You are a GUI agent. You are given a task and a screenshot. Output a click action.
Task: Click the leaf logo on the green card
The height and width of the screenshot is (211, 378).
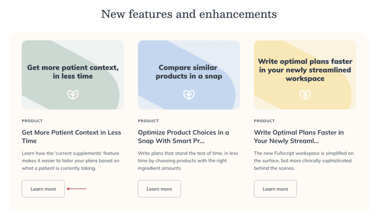point(73,94)
